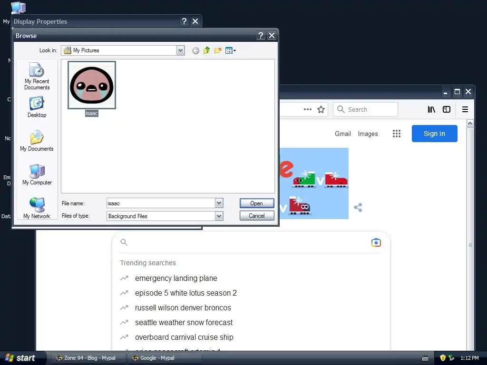487x365 pixels.
Task: Open My Recent Documents in places bar
Action: [x=37, y=77]
